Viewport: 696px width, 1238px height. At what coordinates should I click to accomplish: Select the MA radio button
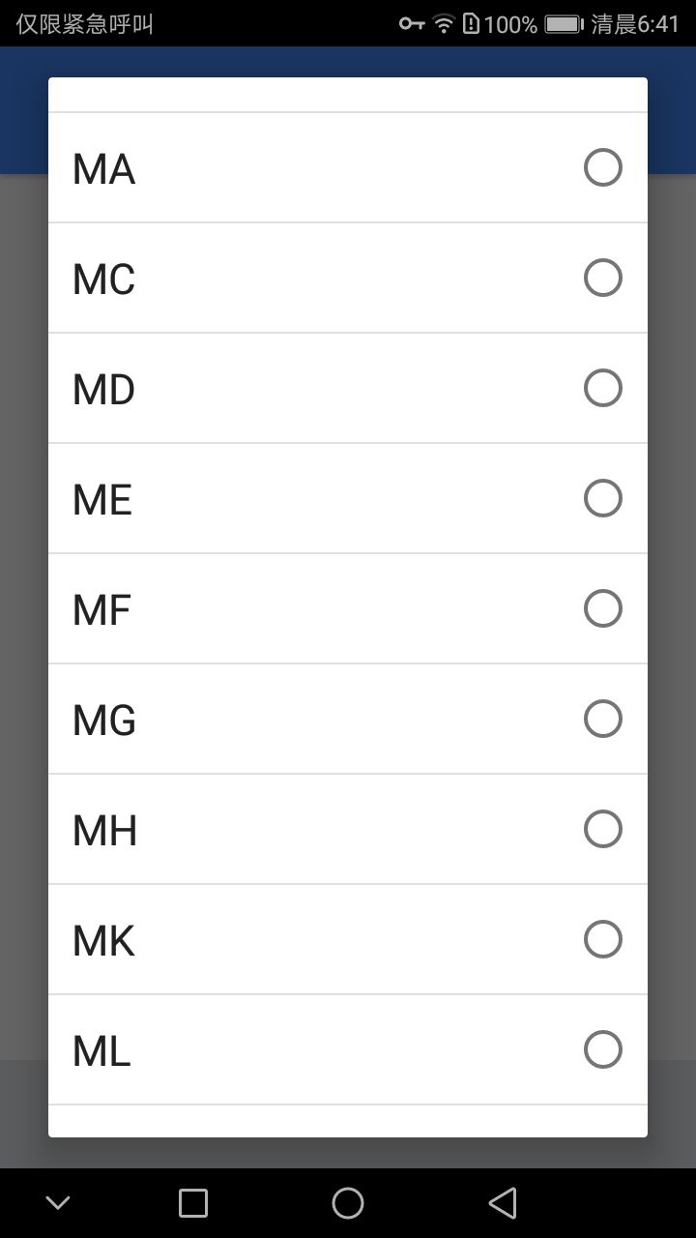[x=603, y=167]
